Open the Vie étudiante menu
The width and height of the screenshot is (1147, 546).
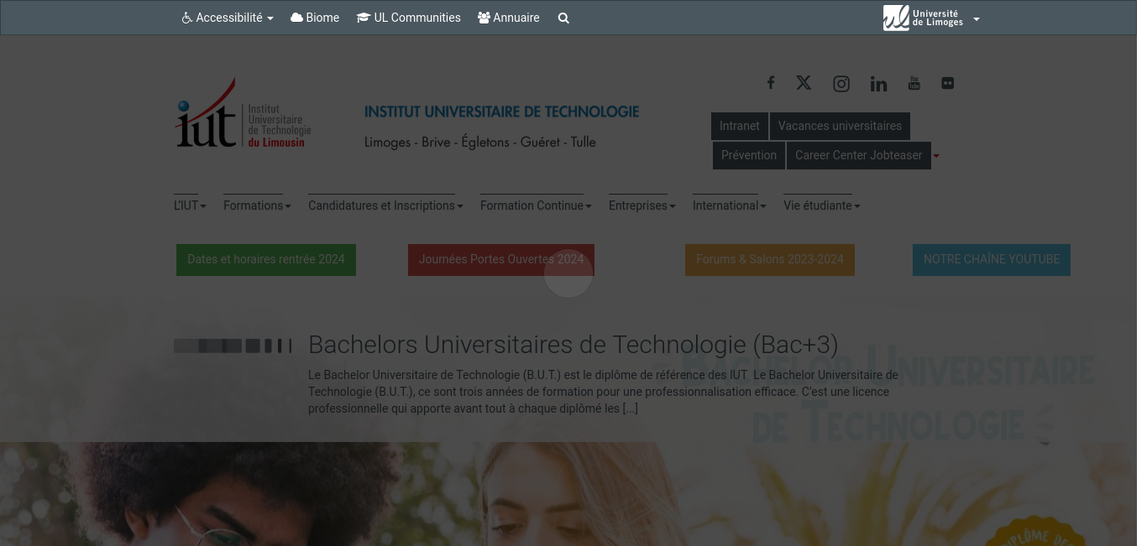pyautogui.click(x=822, y=205)
